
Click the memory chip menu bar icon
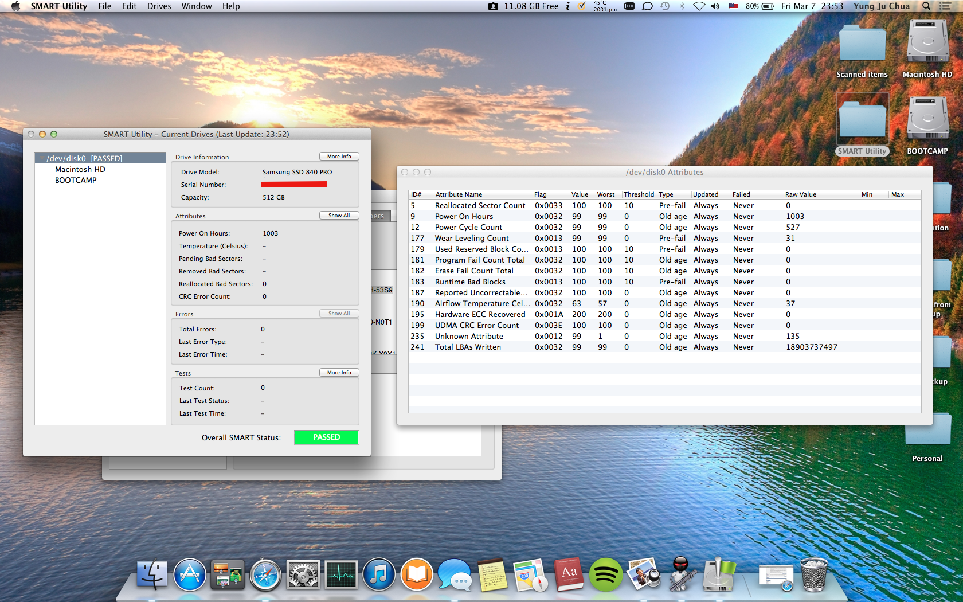coord(629,6)
